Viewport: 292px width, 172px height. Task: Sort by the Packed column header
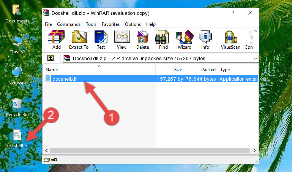click(201, 70)
